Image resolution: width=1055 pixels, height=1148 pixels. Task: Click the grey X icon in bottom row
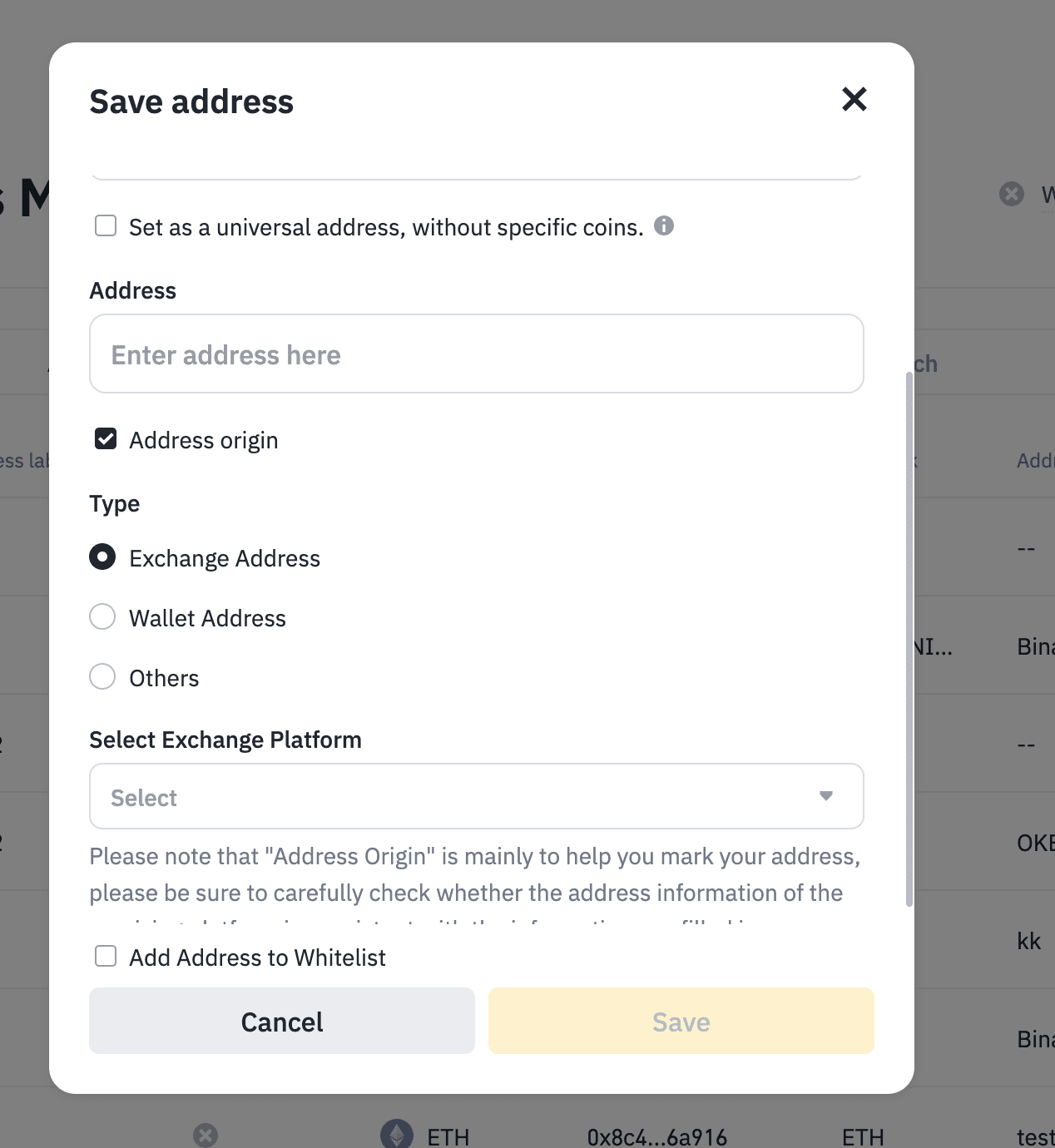[206, 1136]
